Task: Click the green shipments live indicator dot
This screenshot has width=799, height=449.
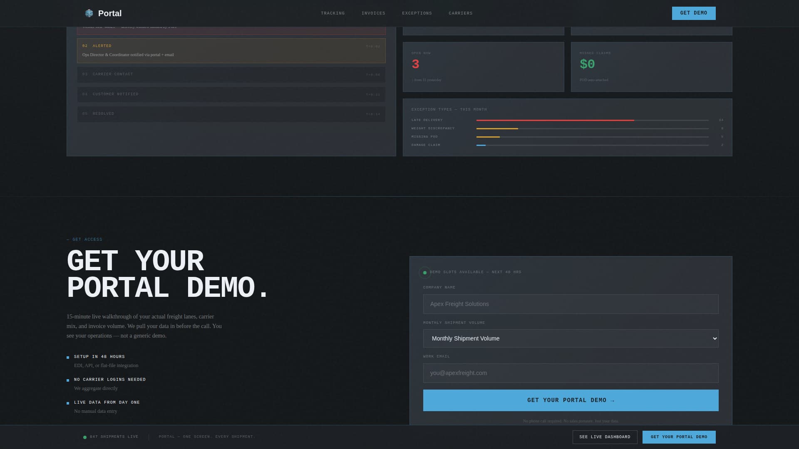Action: (x=85, y=437)
